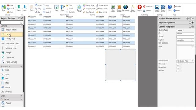Click the Report Toolbox search field
Image resolution: width=196 pixels, height=110 pixels.
click(12, 22)
